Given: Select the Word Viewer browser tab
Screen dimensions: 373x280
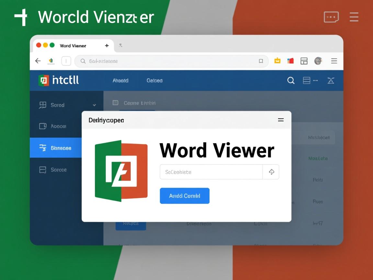Looking at the screenshot, I should pos(73,46).
